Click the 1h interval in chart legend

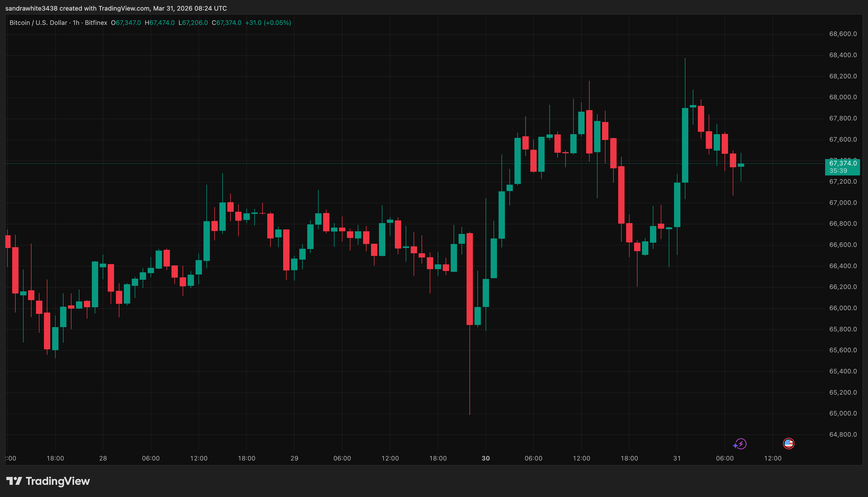tap(76, 23)
